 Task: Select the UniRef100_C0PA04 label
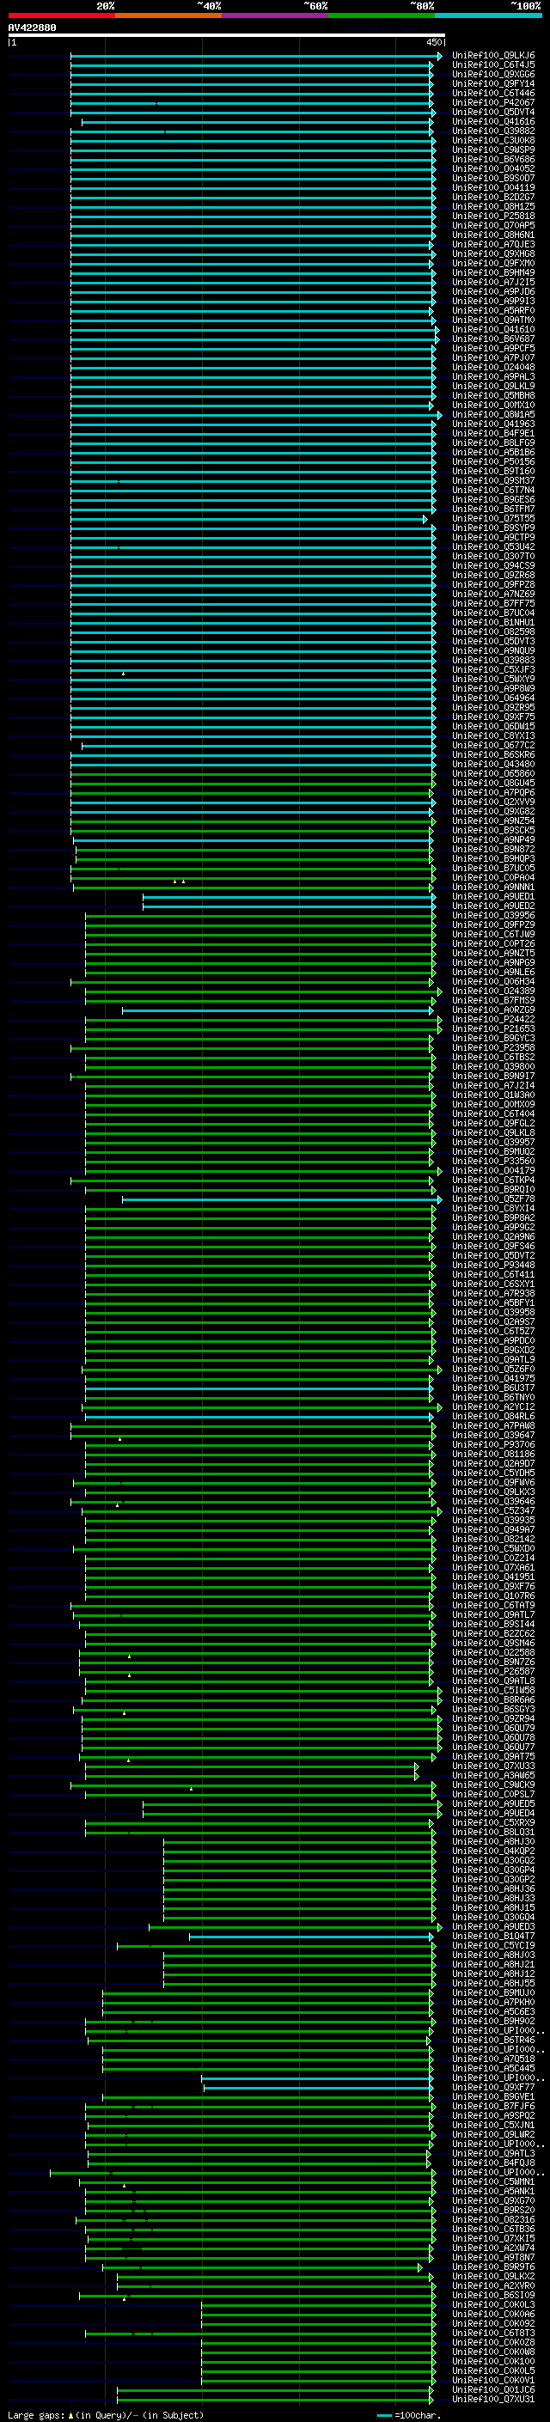coord(493,877)
